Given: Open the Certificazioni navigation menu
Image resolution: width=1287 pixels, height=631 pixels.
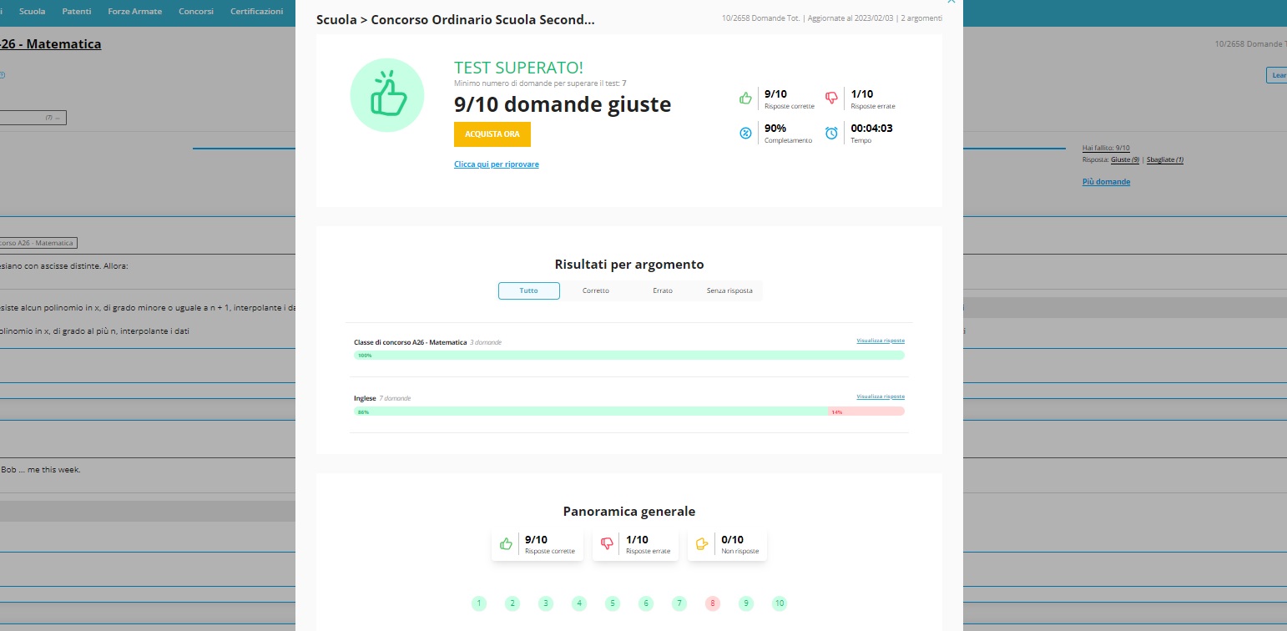Looking at the screenshot, I should [255, 11].
